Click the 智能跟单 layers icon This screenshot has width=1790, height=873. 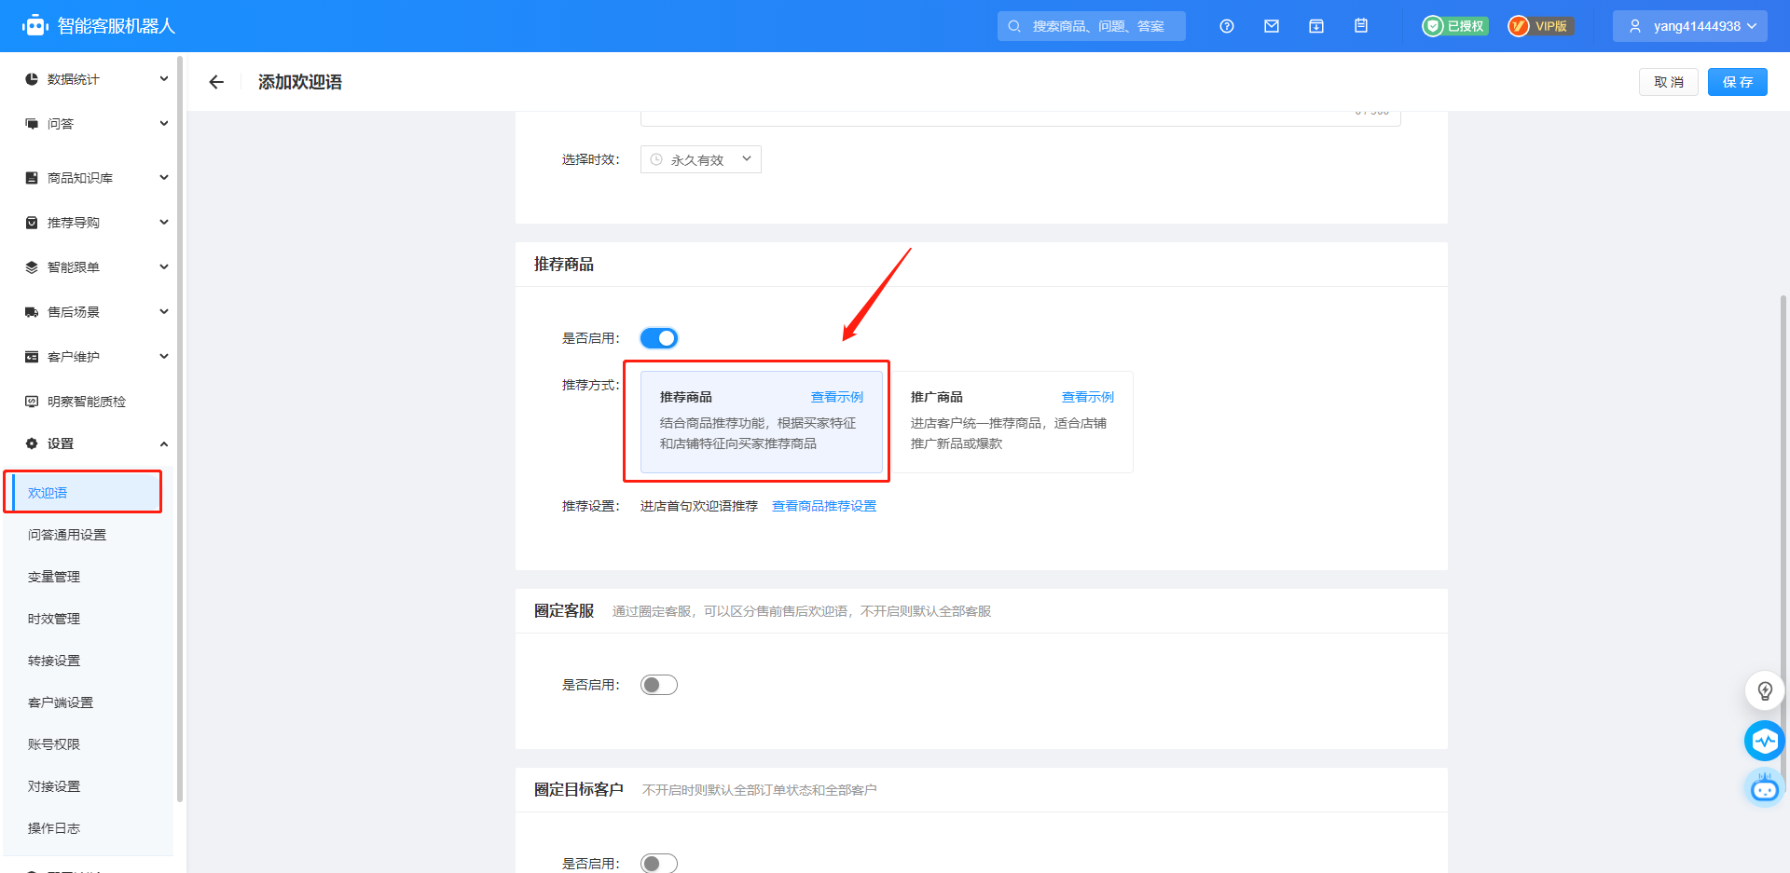pos(32,267)
